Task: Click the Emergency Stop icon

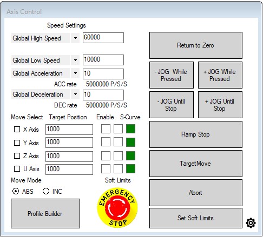Action: pyautogui.click(x=117, y=207)
